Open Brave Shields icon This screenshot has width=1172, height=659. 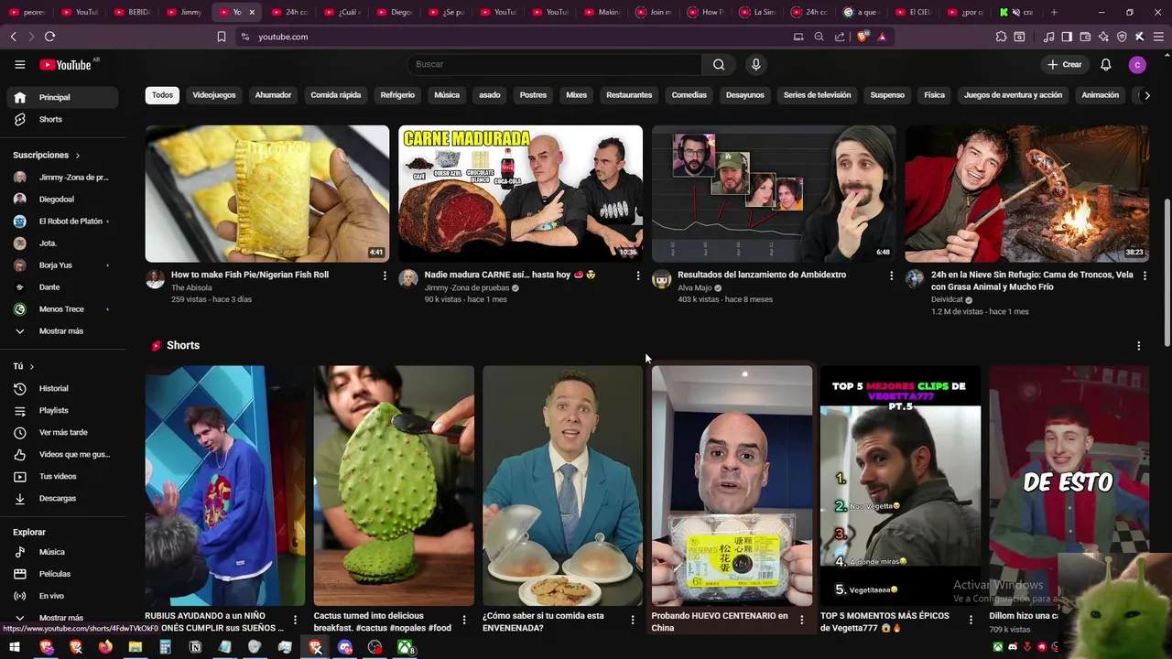tap(862, 37)
